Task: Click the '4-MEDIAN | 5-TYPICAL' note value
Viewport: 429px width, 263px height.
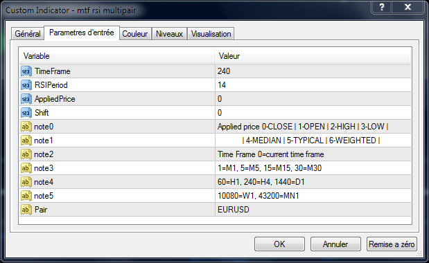Action: (x=311, y=140)
